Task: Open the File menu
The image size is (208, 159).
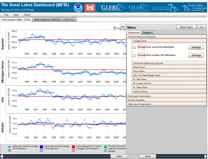Action: (x=6, y=15)
